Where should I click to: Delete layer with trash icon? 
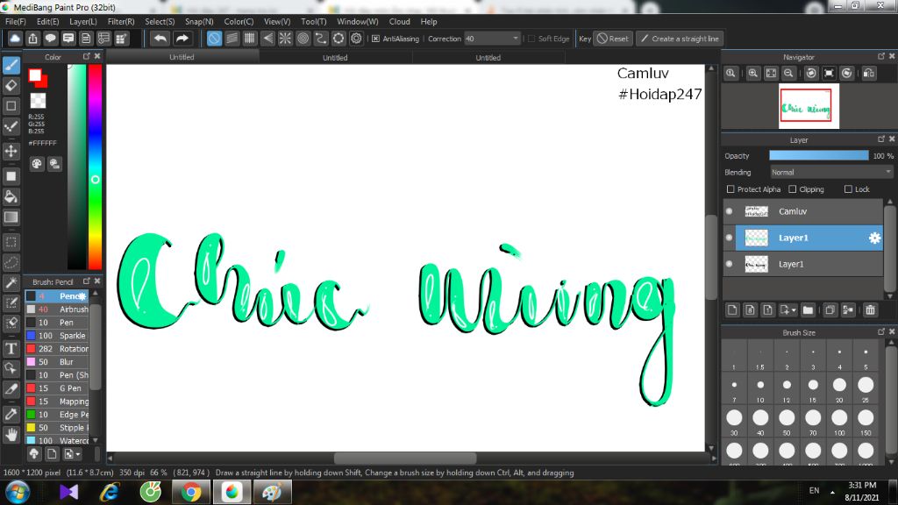click(871, 310)
